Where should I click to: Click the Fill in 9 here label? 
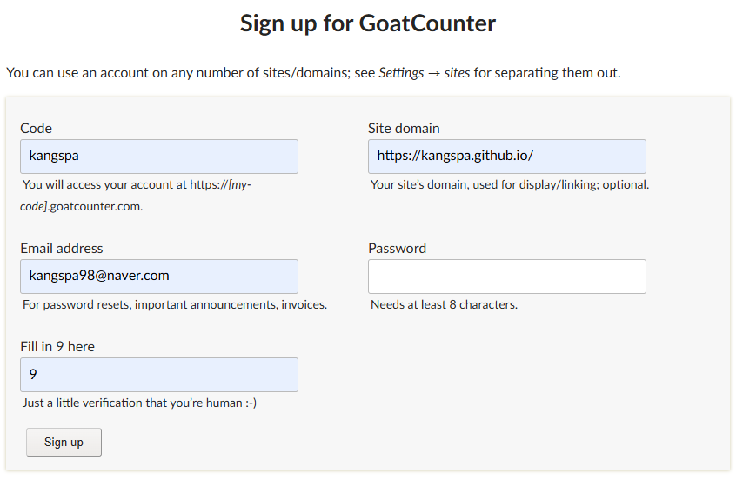point(57,347)
